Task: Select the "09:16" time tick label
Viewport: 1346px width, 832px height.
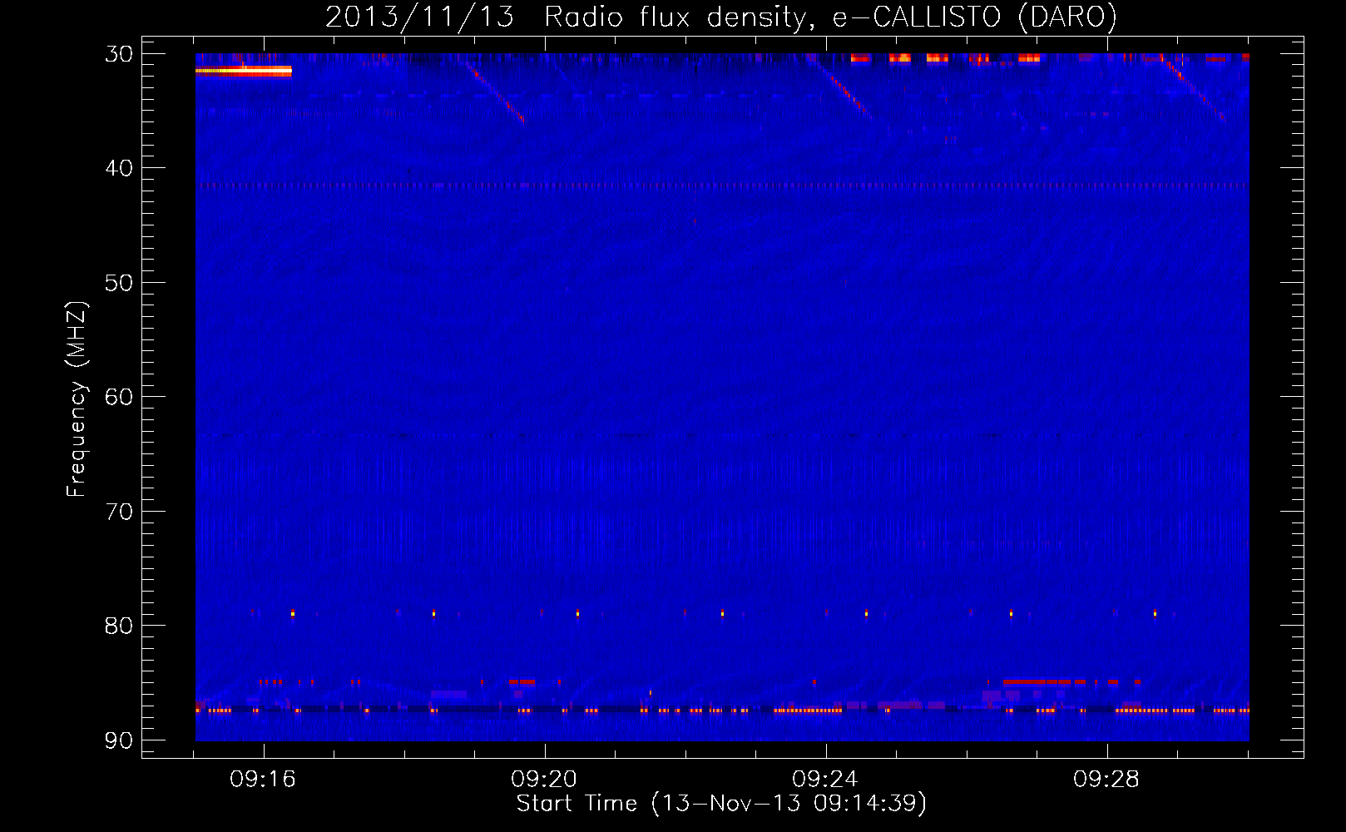Action: click(x=263, y=780)
